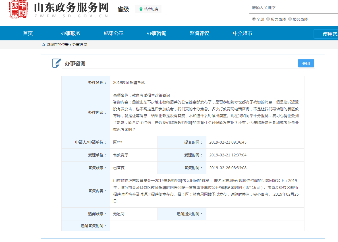Open the 办事服务 navigation tab
This screenshot has height=242, width=338.
tap(71, 33)
